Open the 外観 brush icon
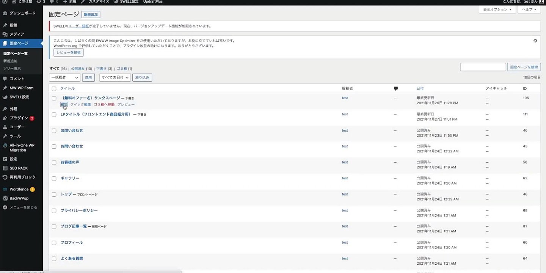546x273 pixels. pos(5,109)
